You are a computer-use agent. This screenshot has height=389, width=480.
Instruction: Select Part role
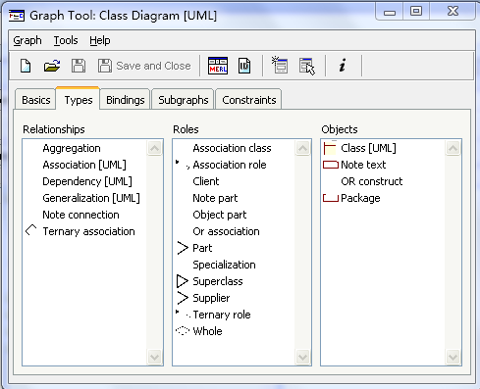coord(202,248)
